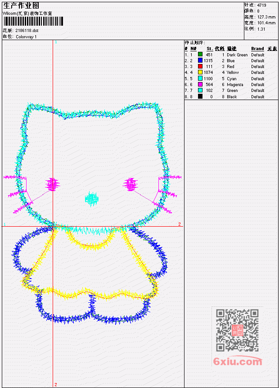279x388 pixels.
Task: Click the 'St.' column header
Action: click(210, 49)
